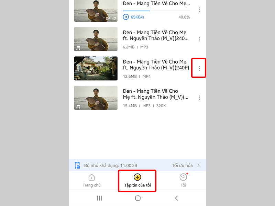The width and height of the screenshot is (275, 206).
Task: Play the 12.6MB MP4 video thumbnail
Action: click(x=96, y=68)
